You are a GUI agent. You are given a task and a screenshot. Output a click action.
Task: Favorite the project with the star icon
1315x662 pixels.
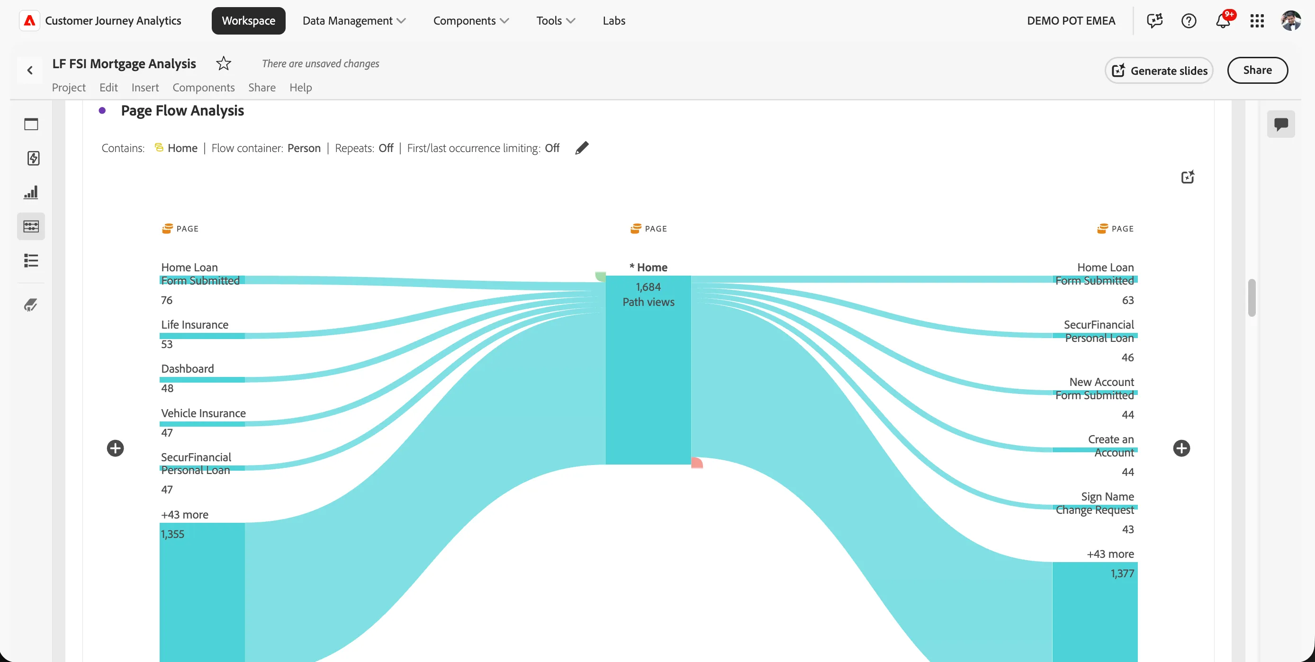[224, 63]
